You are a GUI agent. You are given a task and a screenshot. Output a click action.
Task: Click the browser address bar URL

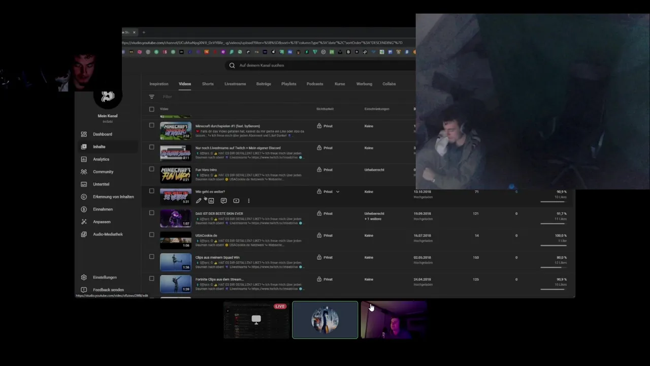tap(263, 43)
